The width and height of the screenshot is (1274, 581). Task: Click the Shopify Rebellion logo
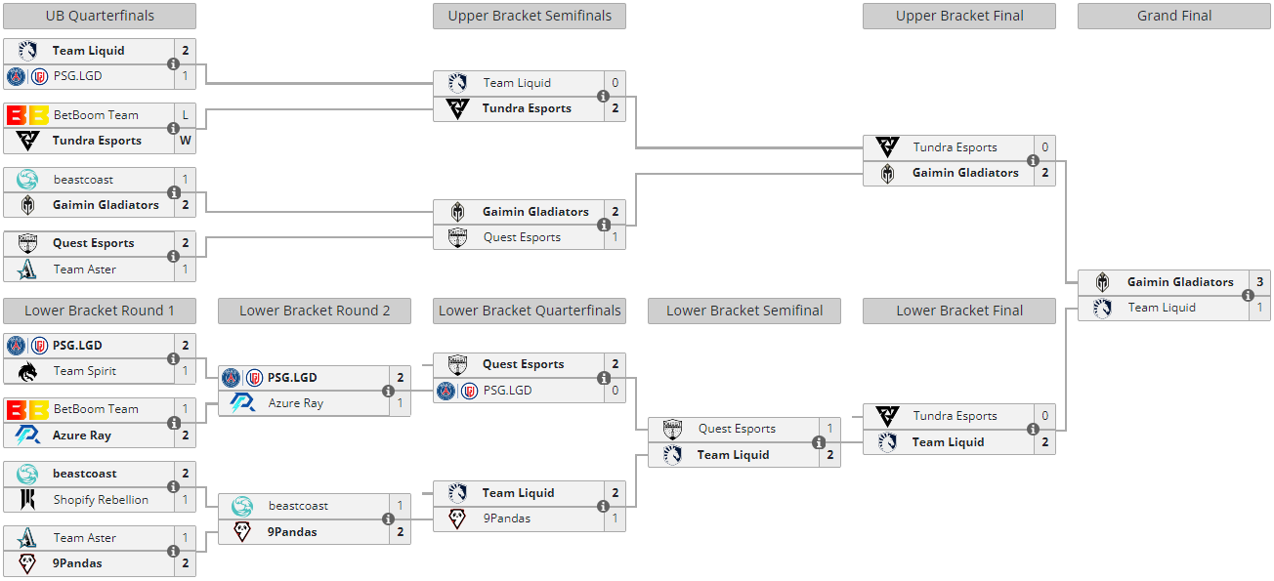(x=27, y=500)
